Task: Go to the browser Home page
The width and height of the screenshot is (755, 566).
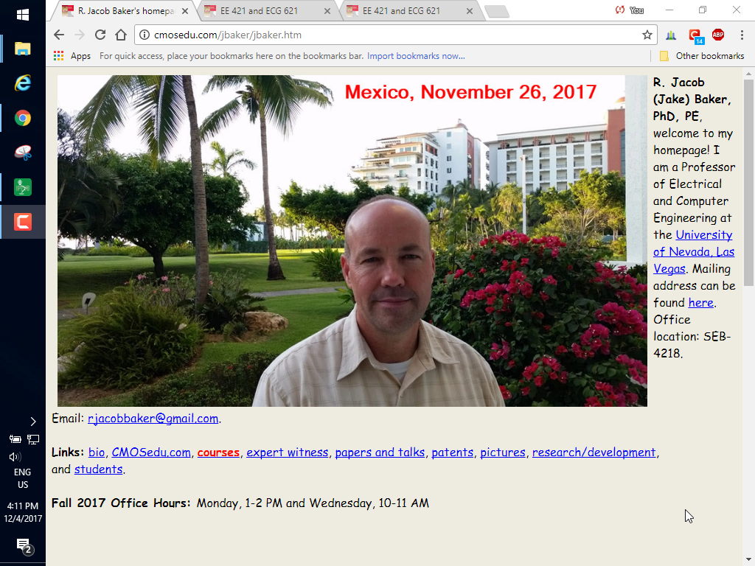Action: tap(121, 35)
